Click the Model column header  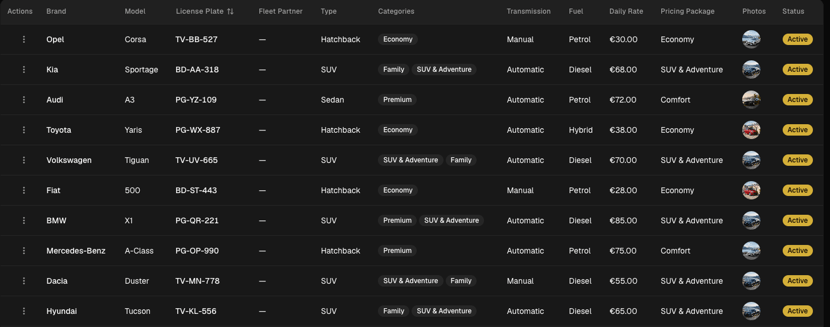[x=135, y=11]
